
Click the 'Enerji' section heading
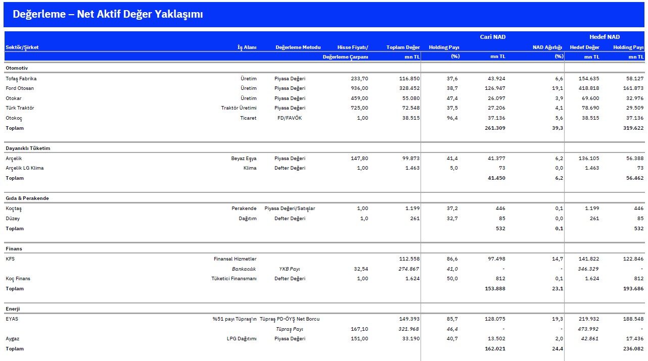click(13, 308)
